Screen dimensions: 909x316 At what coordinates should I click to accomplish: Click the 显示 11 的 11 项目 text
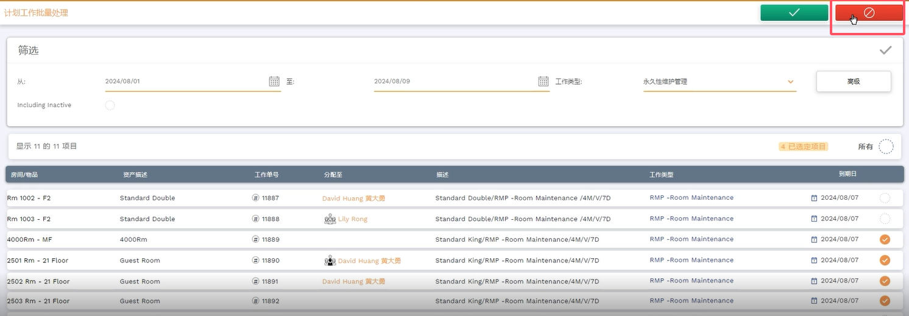coord(47,147)
